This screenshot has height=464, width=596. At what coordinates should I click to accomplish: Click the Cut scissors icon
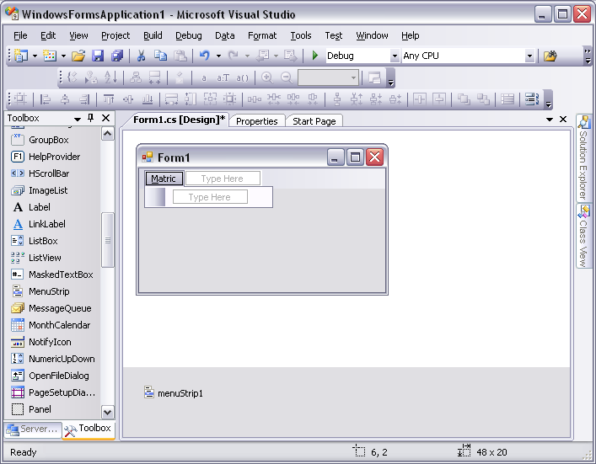point(141,56)
